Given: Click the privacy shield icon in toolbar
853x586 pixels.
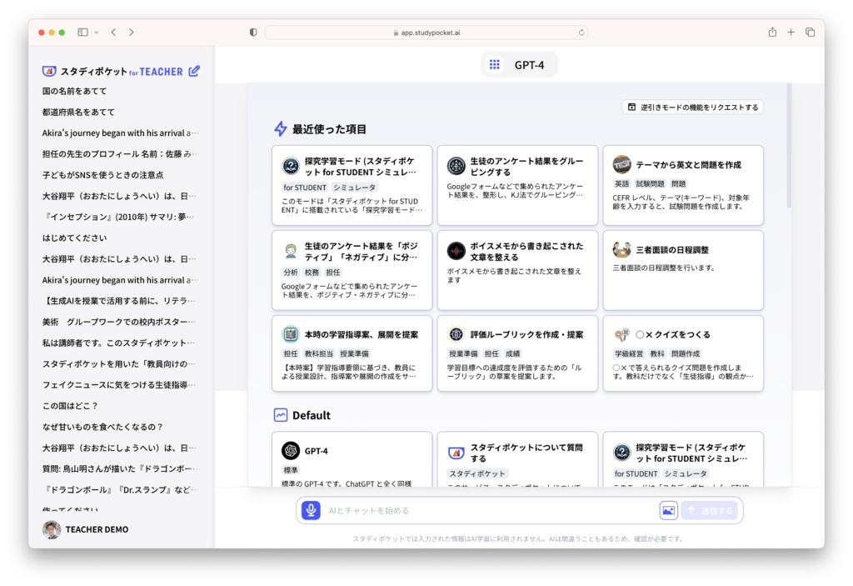Looking at the screenshot, I should [253, 33].
